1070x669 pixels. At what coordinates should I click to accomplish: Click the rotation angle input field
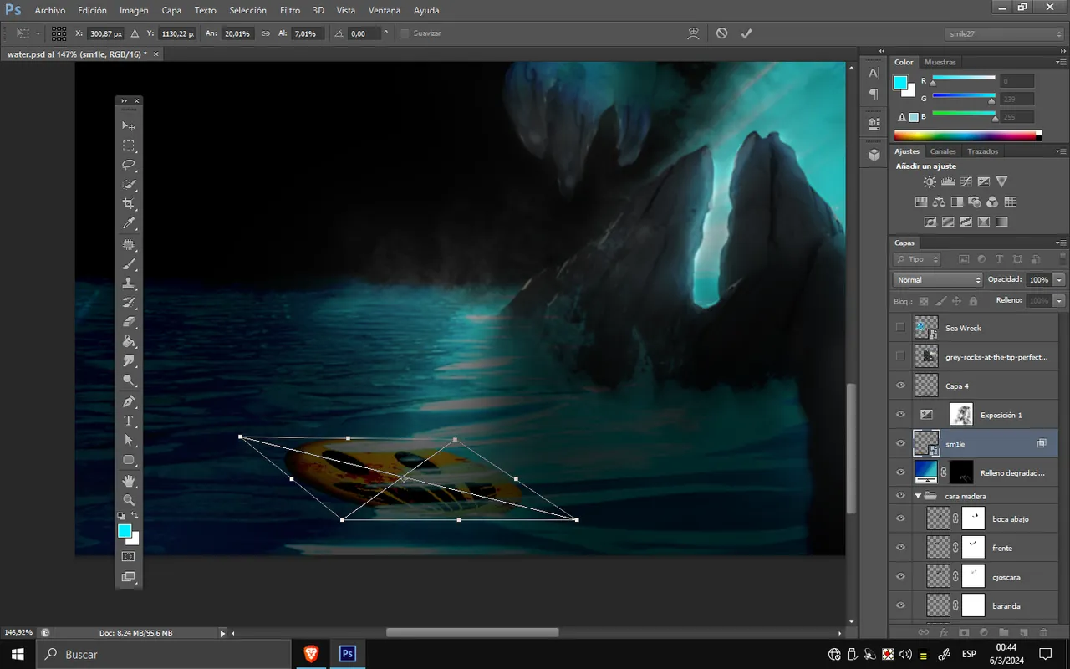pos(364,33)
